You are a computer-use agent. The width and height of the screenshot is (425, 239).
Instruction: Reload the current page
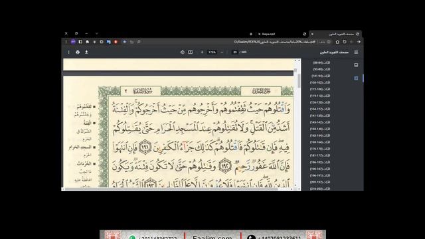coord(345,42)
